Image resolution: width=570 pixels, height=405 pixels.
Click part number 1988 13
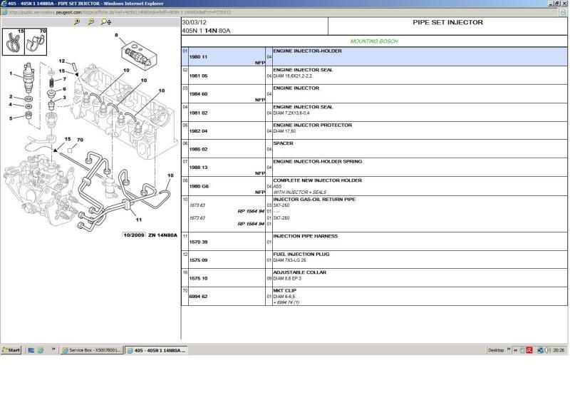pos(198,168)
